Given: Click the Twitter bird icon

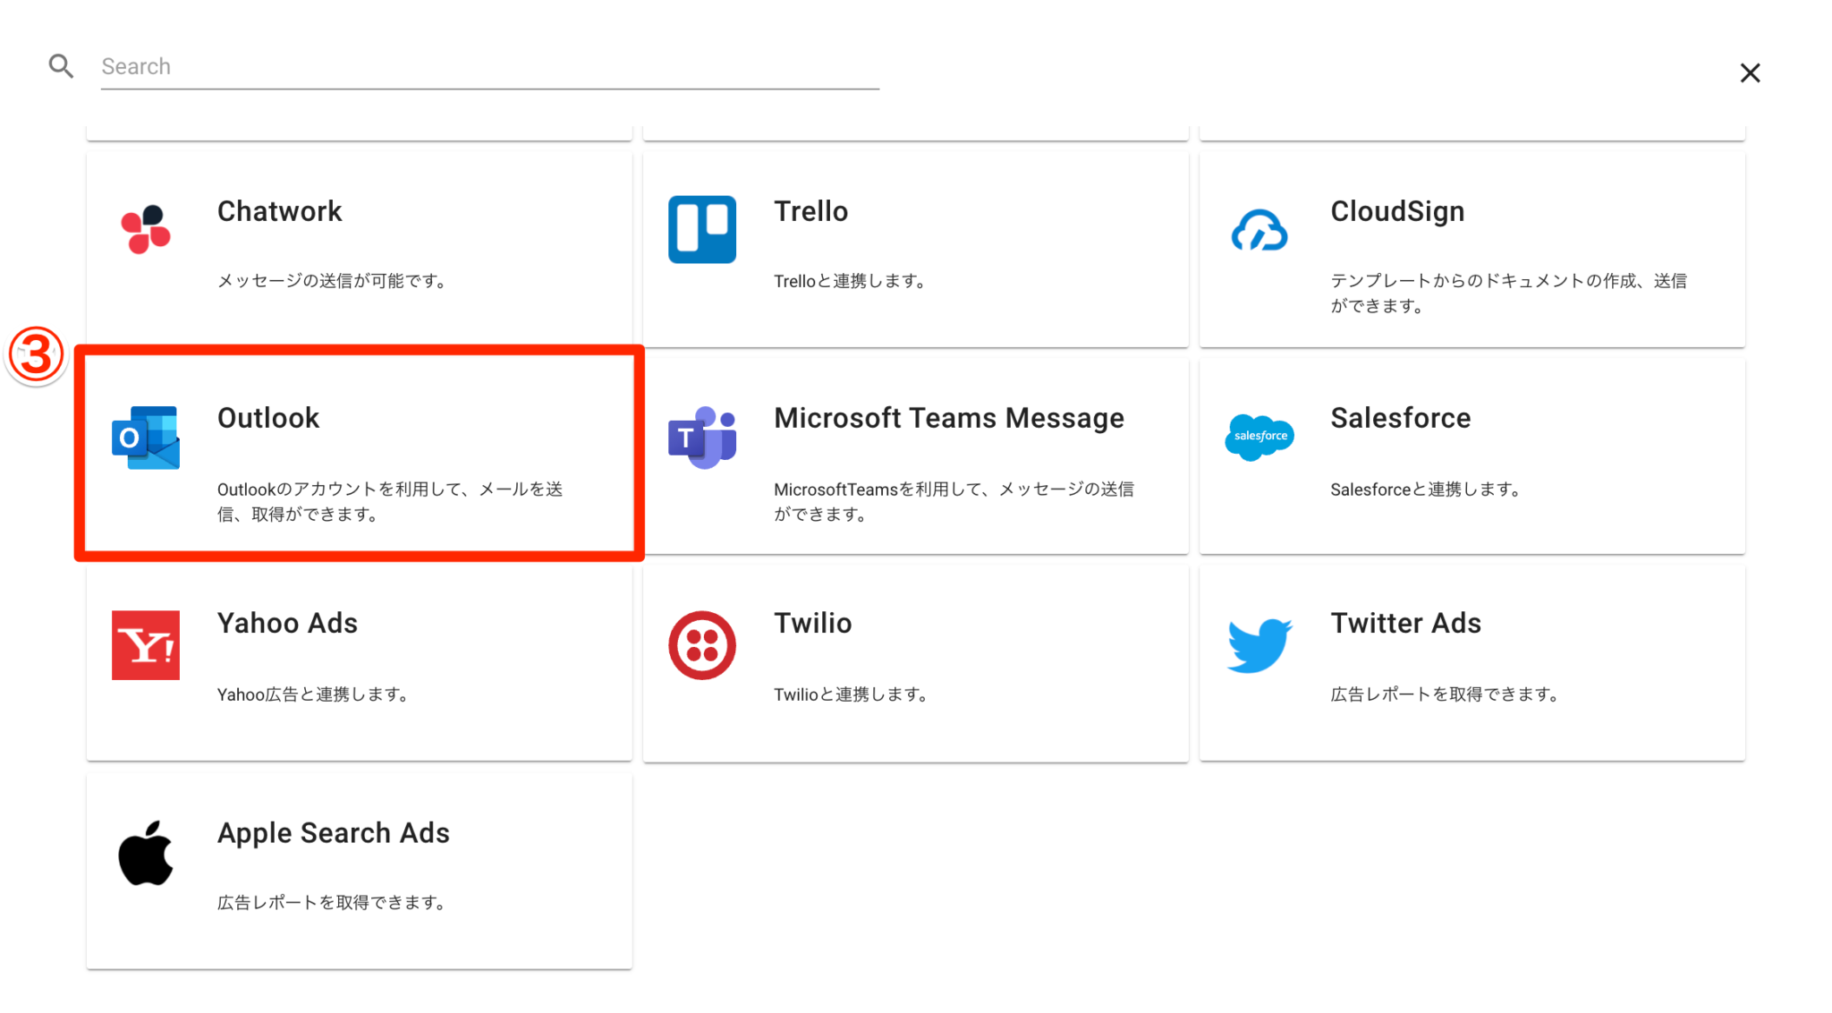Looking at the screenshot, I should point(1259,645).
